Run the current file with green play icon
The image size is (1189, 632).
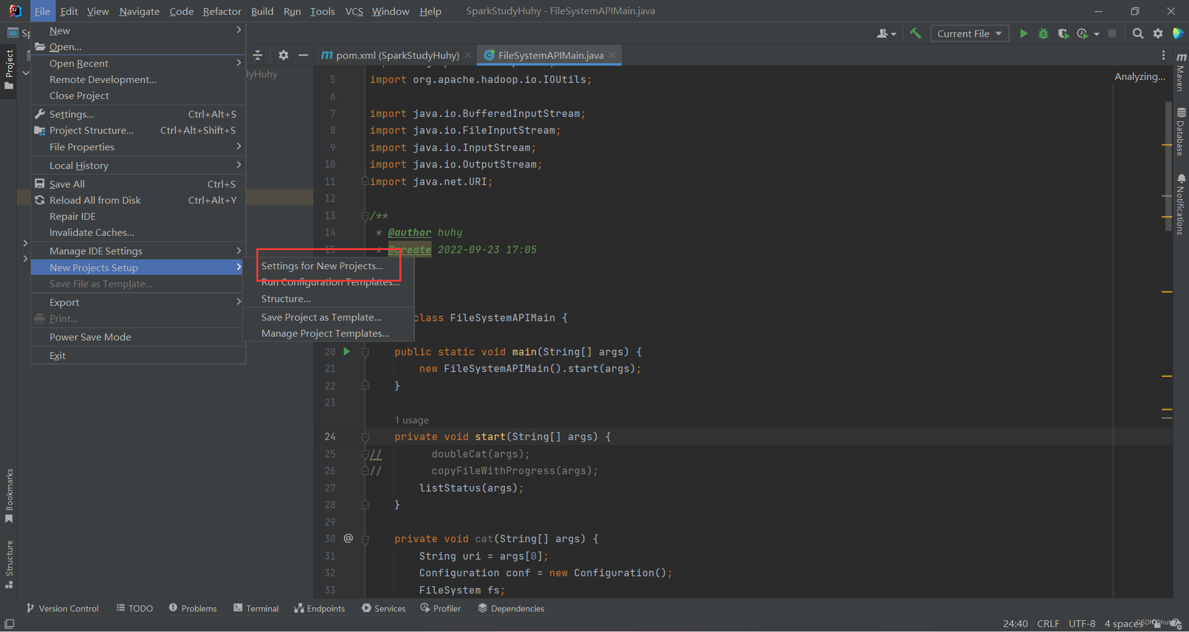(1024, 33)
